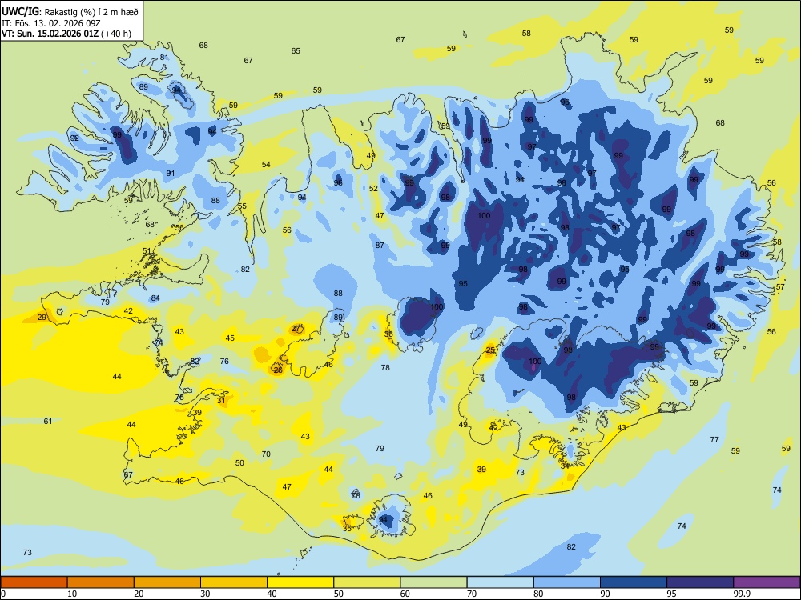
Task: Click the purple above-99.9 legend swatch
Action: pyautogui.click(x=767, y=582)
